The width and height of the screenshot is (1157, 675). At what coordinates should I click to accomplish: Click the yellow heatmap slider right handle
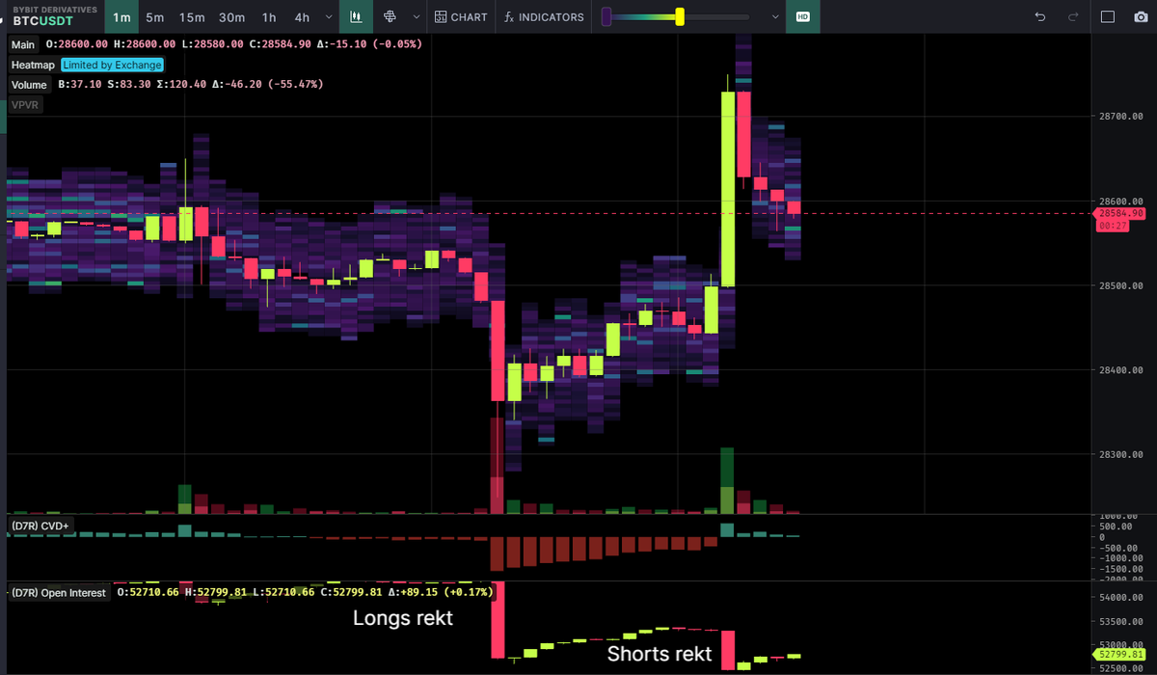pyautogui.click(x=680, y=16)
